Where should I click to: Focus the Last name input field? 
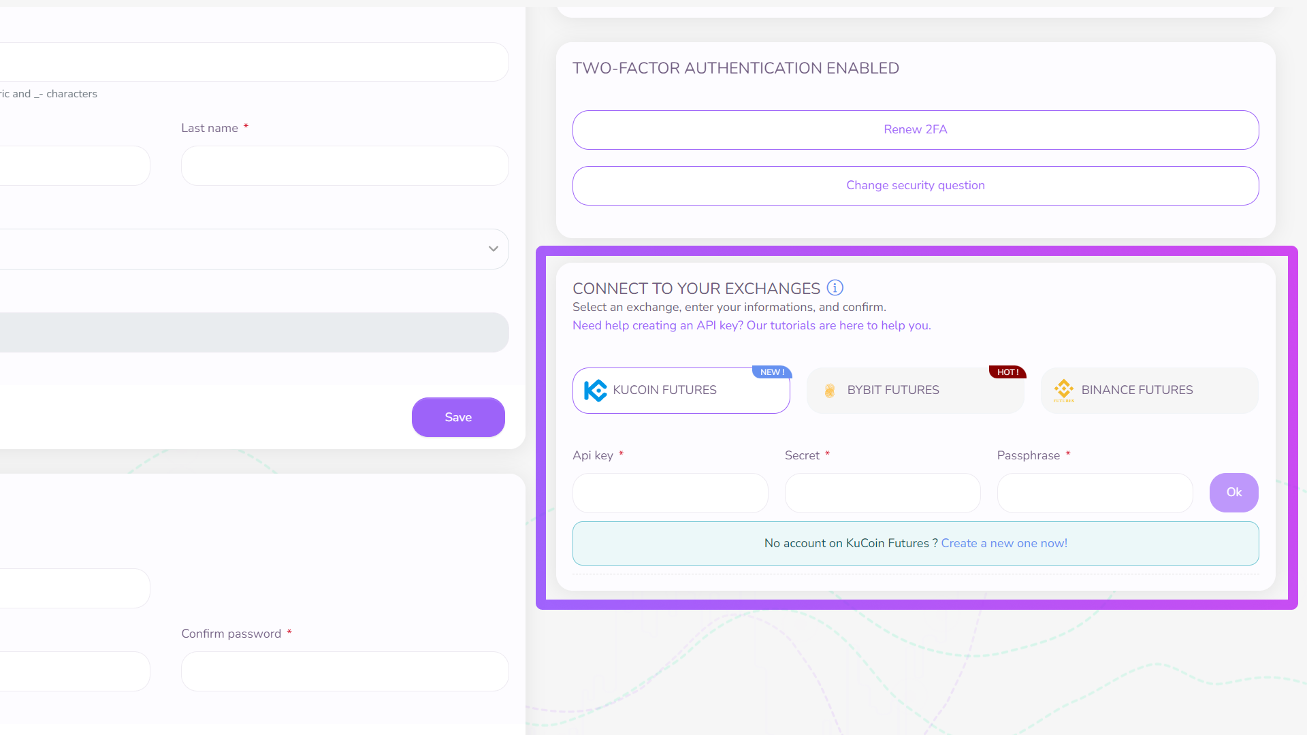tap(344, 165)
